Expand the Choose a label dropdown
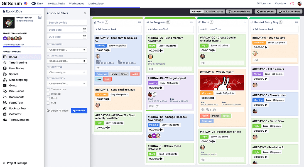304x167 pixels. pyautogui.click(x=67, y=61)
